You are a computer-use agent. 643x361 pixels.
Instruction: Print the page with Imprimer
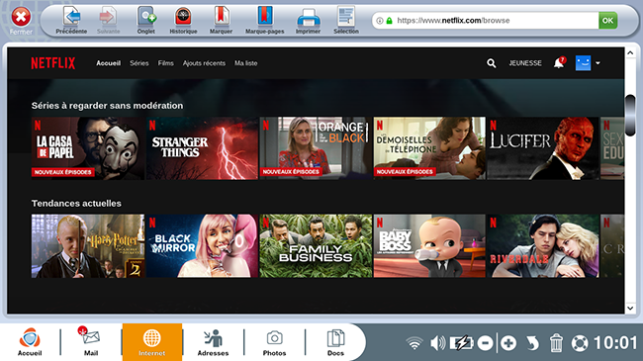tap(308, 20)
